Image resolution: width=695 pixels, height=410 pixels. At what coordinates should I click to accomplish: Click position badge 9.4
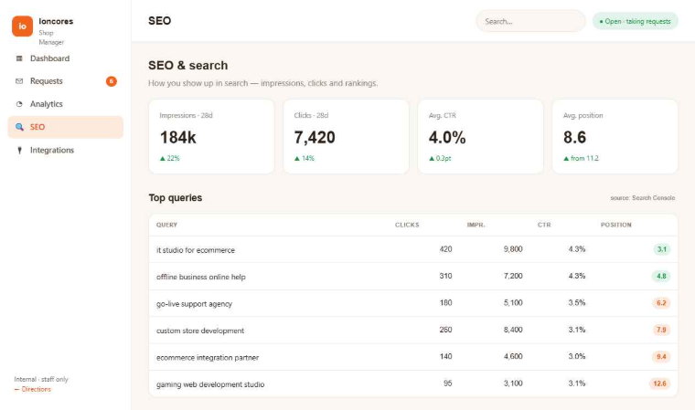coord(661,357)
